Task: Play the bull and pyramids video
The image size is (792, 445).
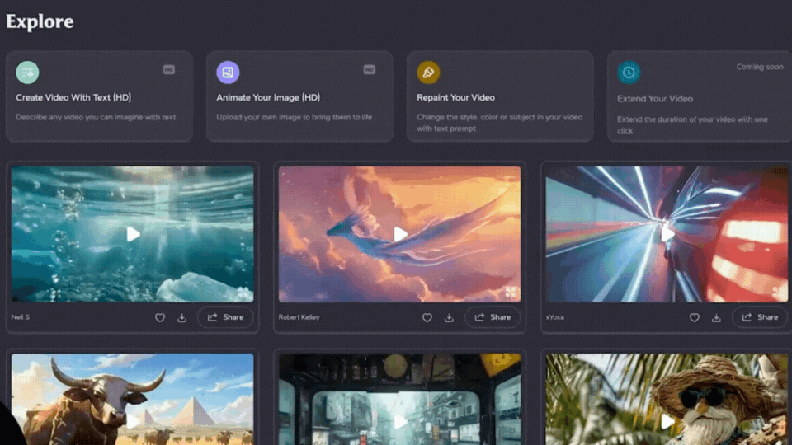Action: pos(133,421)
